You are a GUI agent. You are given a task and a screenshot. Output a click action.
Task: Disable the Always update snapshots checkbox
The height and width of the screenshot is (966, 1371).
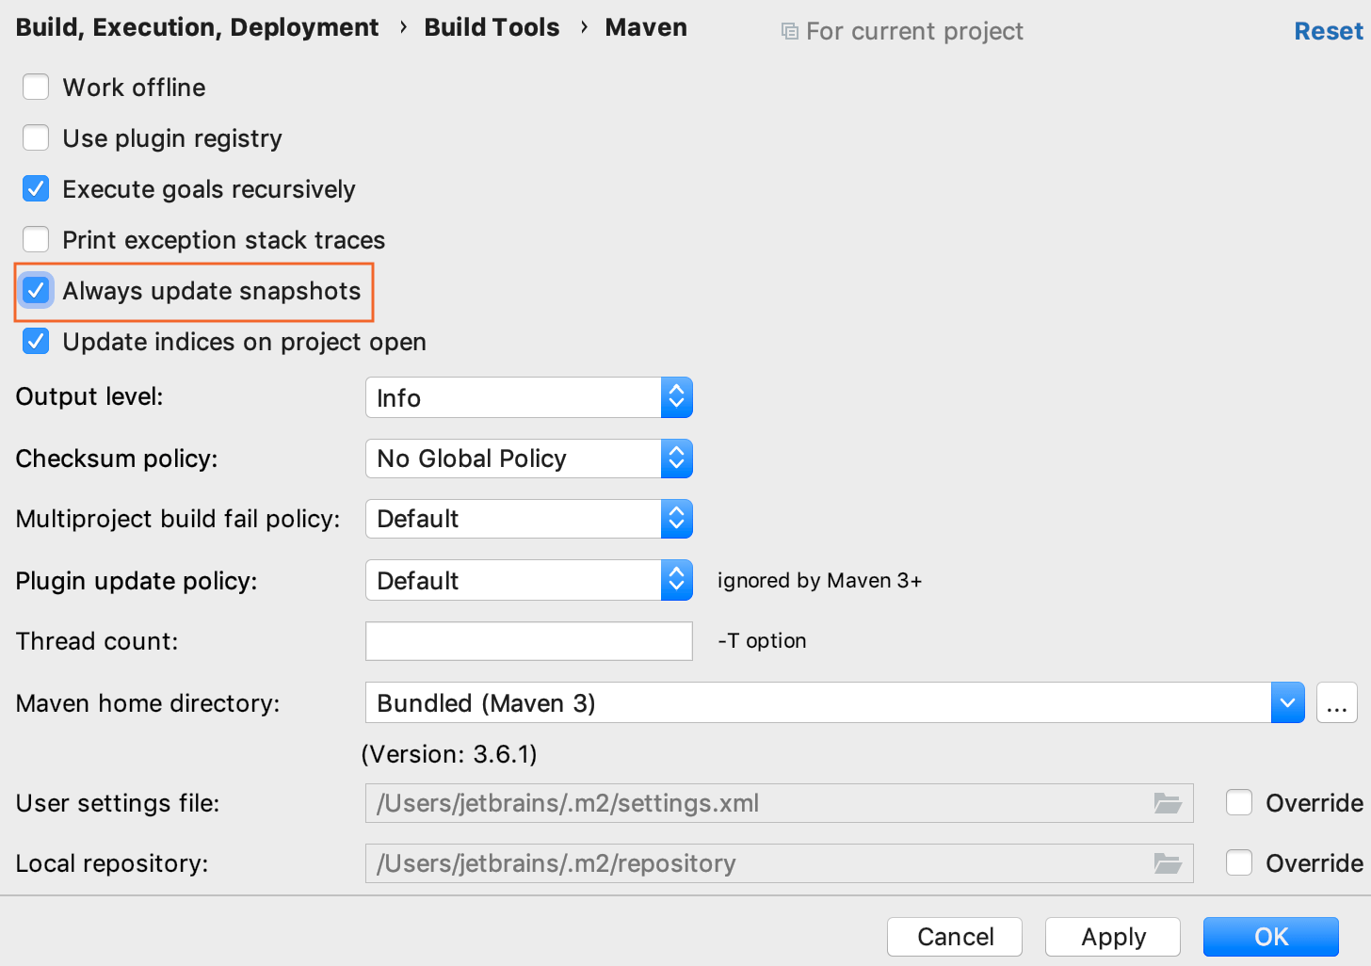[x=35, y=291]
